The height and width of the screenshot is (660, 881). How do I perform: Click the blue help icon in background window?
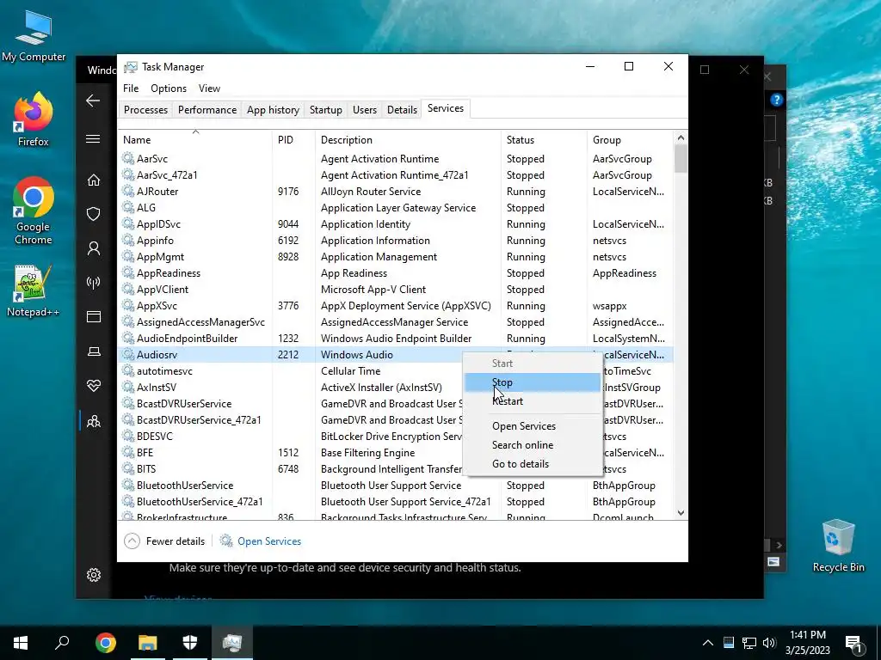[x=777, y=100]
